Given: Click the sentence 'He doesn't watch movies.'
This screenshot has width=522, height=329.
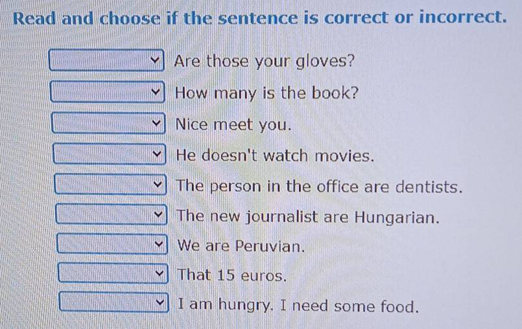Looking at the screenshot, I should (276, 156).
